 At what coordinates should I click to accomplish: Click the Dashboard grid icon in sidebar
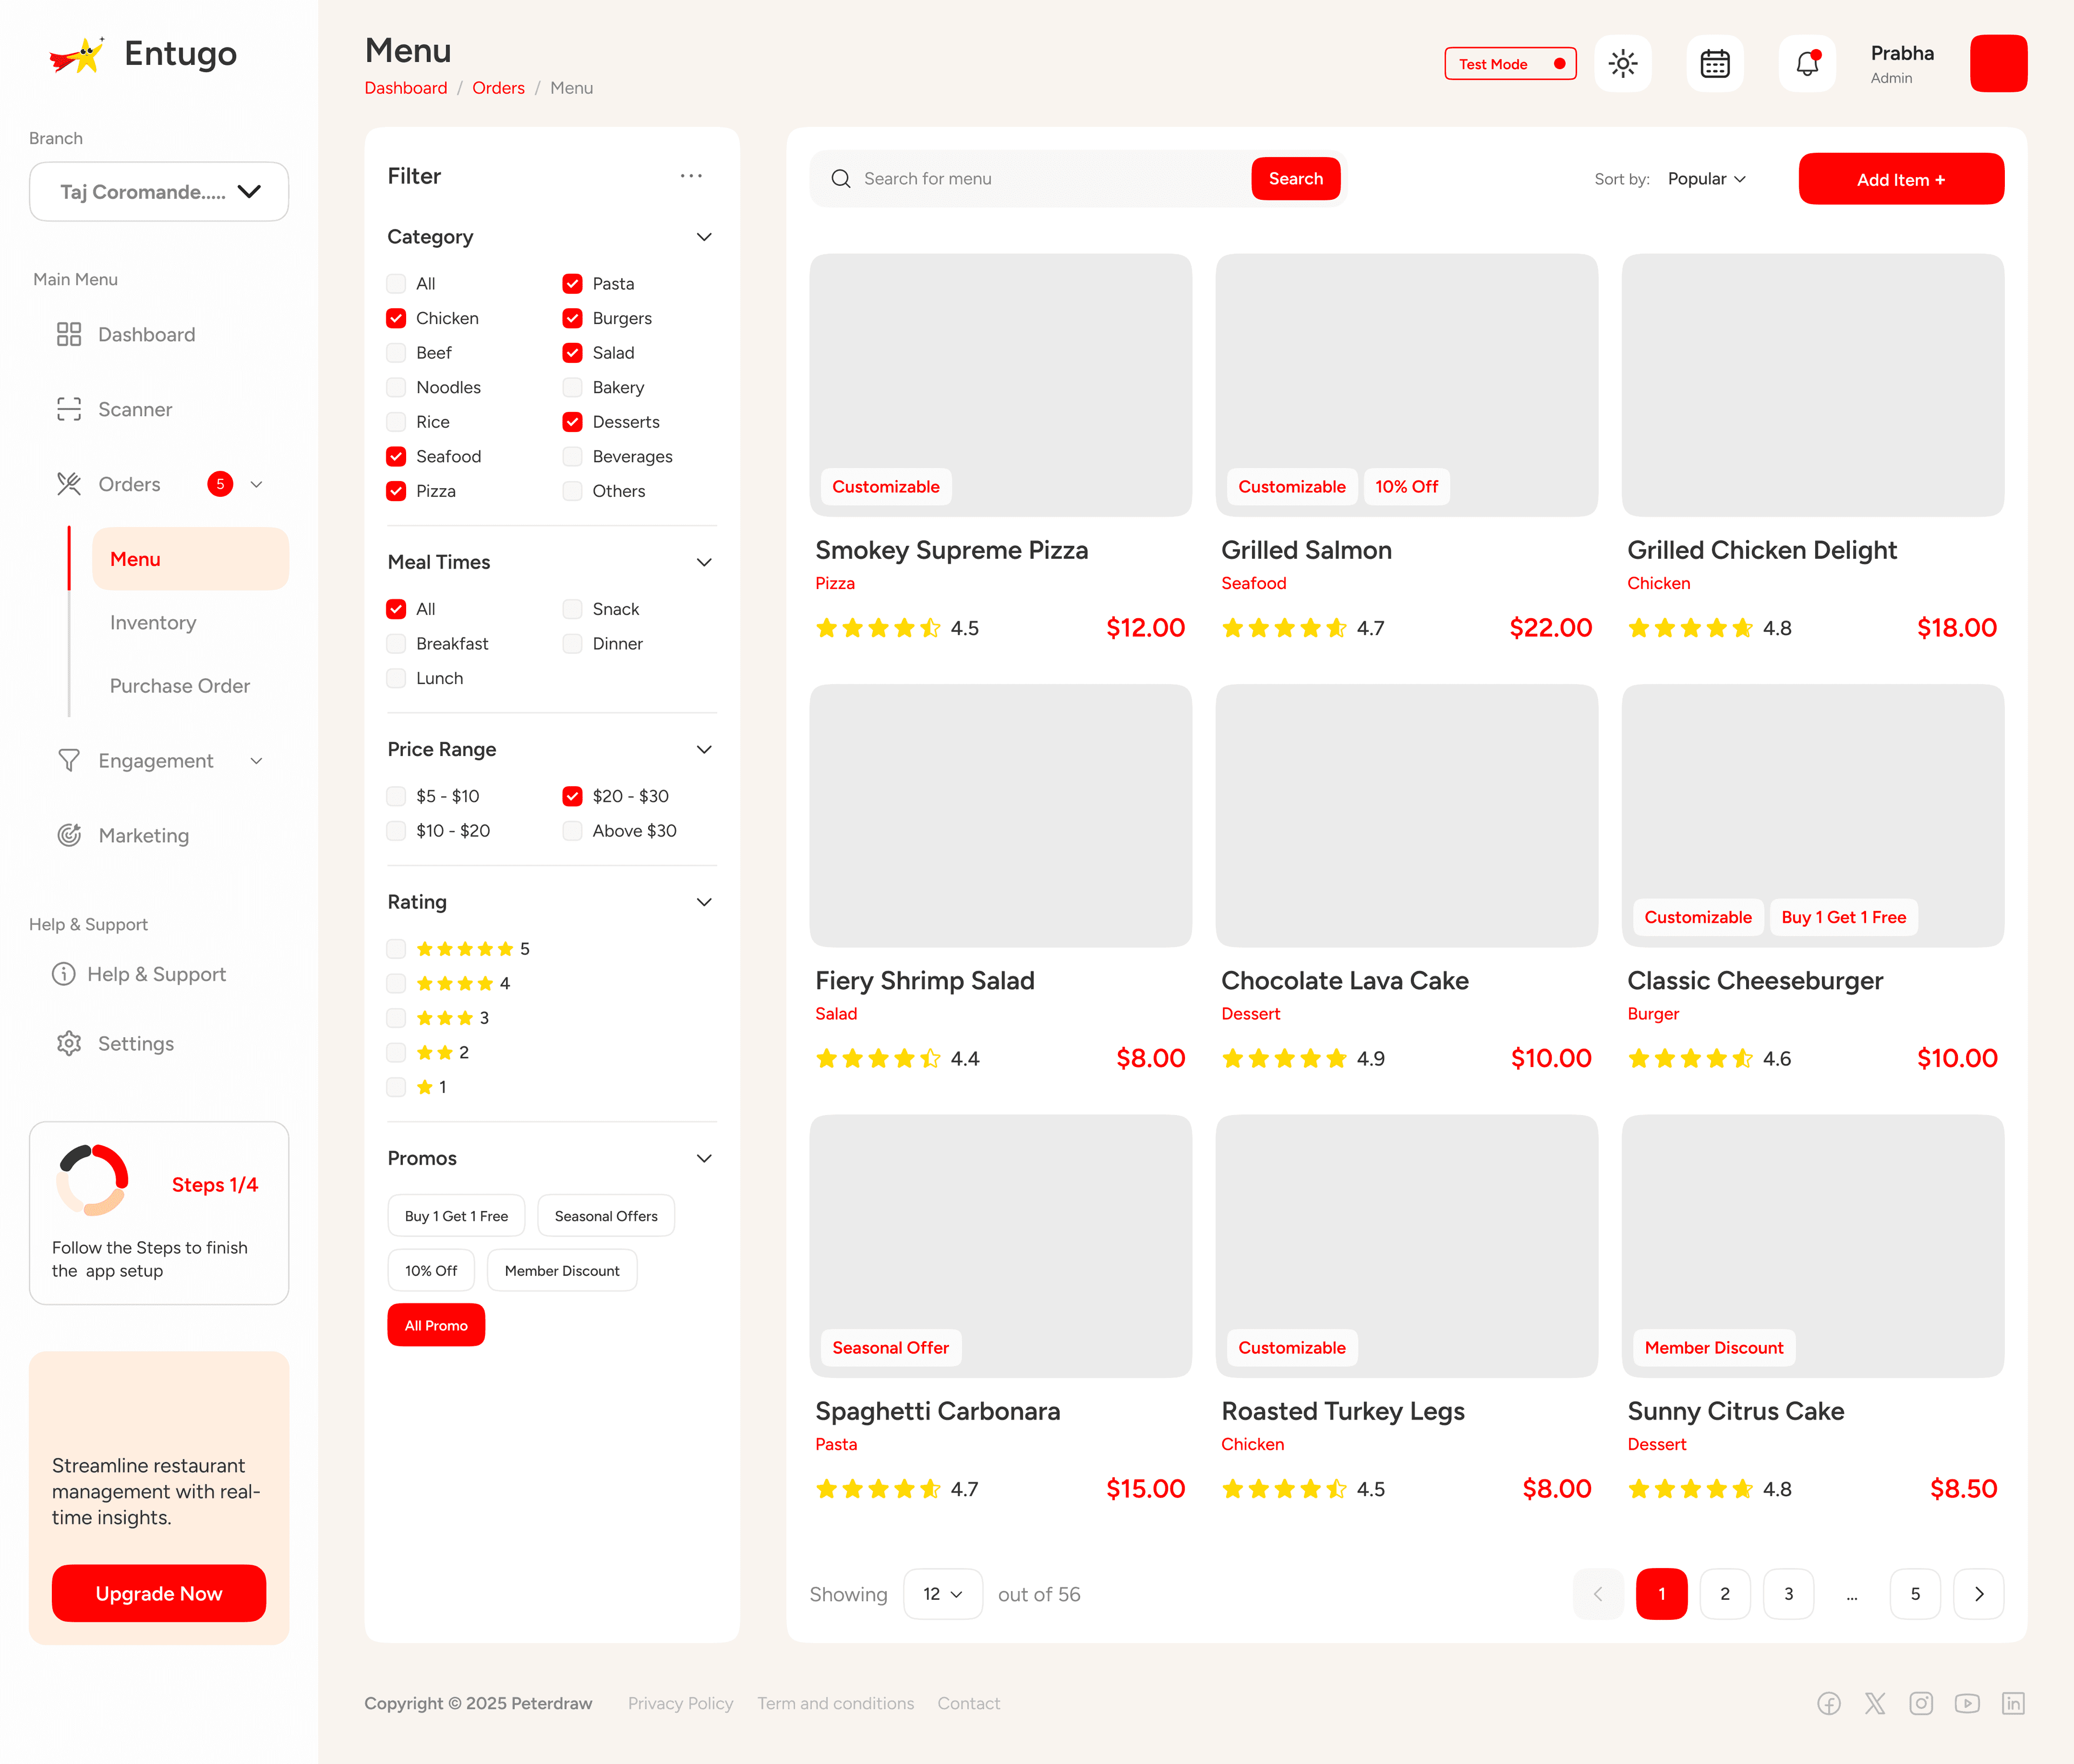tap(69, 334)
